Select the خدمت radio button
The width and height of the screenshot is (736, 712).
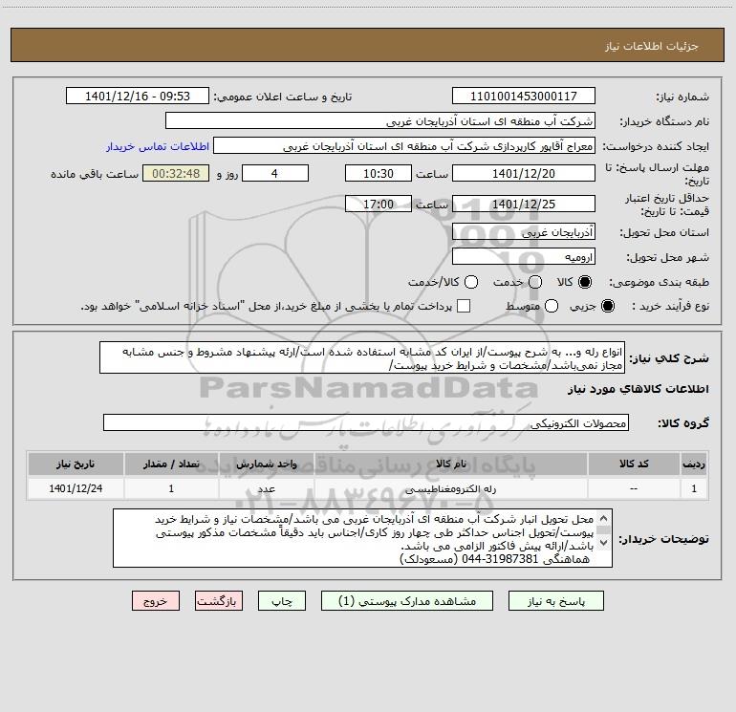535,282
